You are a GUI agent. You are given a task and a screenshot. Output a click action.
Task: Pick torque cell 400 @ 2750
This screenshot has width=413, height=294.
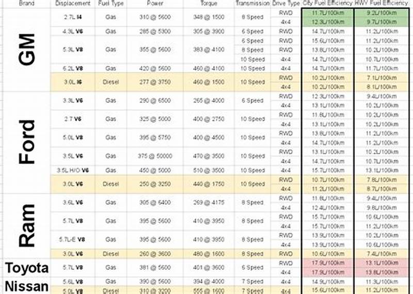coord(209,119)
